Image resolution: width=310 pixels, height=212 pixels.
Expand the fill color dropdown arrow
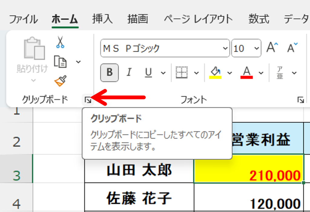pyautogui.click(x=229, y=73)
